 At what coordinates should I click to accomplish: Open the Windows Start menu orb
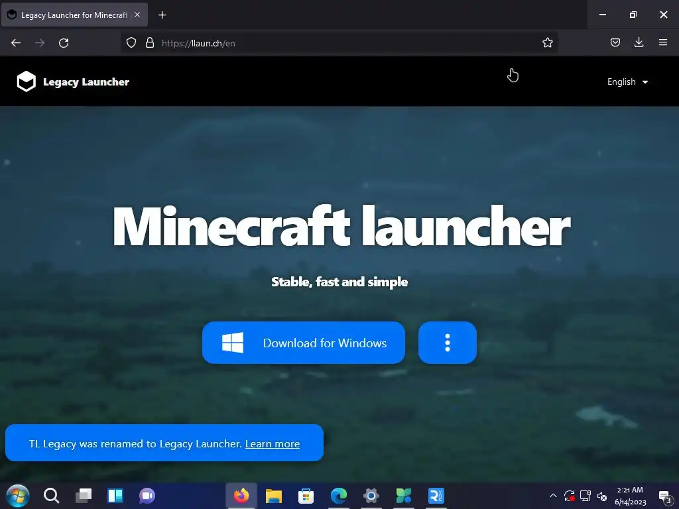tap(18, 496)
